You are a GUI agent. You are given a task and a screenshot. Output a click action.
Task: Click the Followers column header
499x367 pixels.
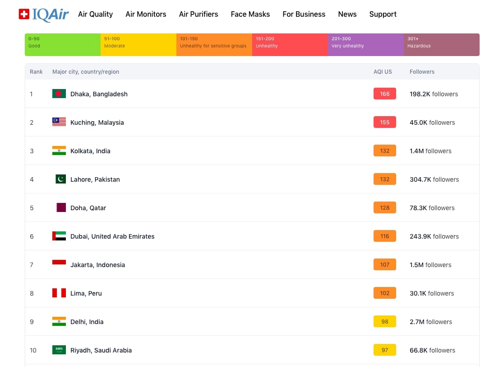(x=422, y=72)
